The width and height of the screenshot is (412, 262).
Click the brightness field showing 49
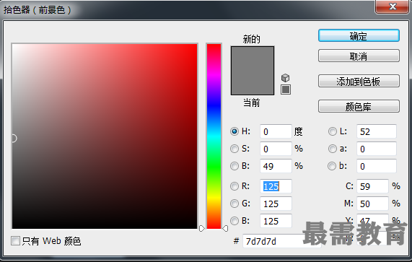(276, 166)
